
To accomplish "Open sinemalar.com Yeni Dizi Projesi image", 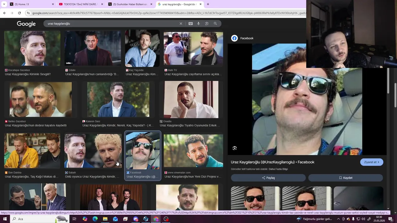I will click(193, 151).
